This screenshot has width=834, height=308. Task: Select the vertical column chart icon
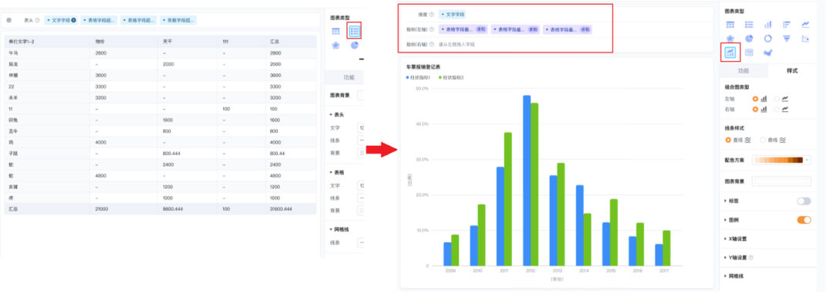click(x=768, y=25)
